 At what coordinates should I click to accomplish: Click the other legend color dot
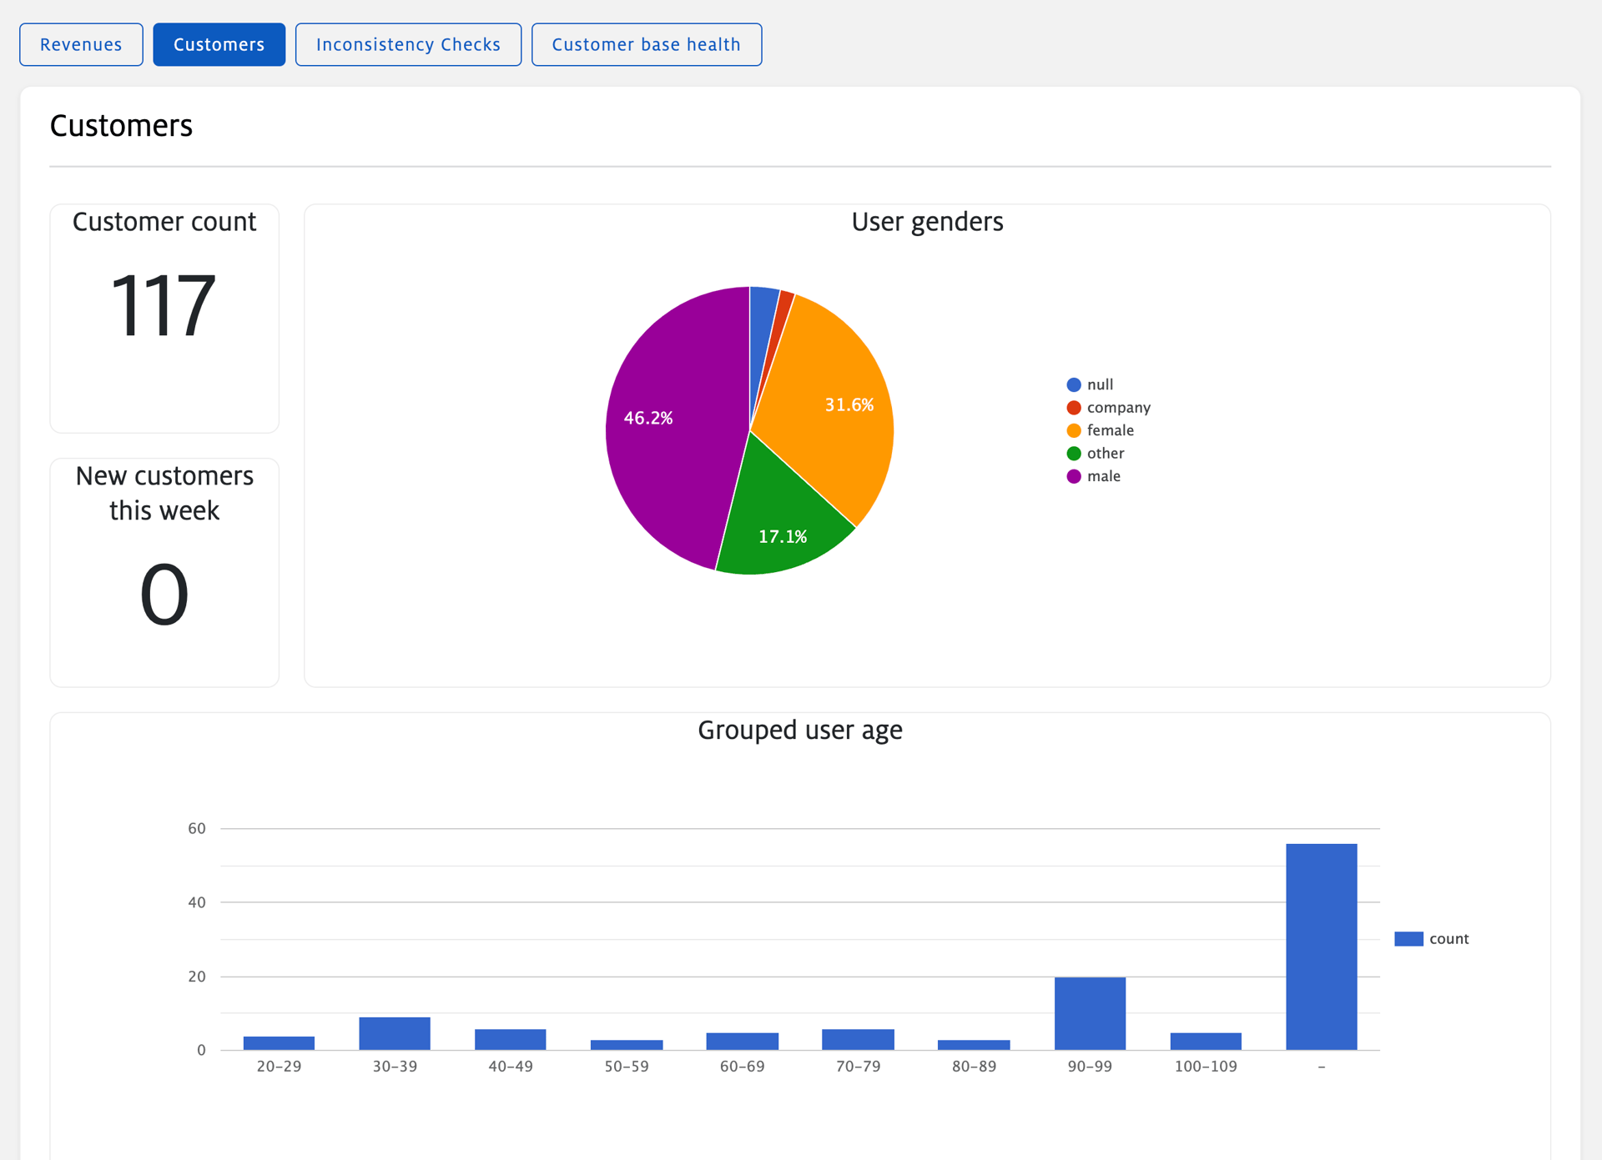[1074, 454]
